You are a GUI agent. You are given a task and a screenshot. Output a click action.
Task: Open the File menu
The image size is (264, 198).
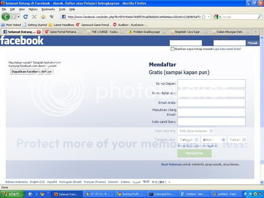pos(4,9)
